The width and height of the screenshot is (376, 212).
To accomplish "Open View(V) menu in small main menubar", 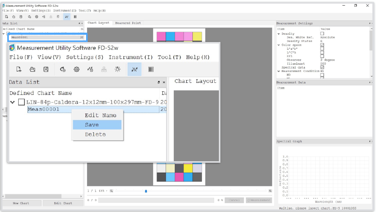I will pos(22,10).
